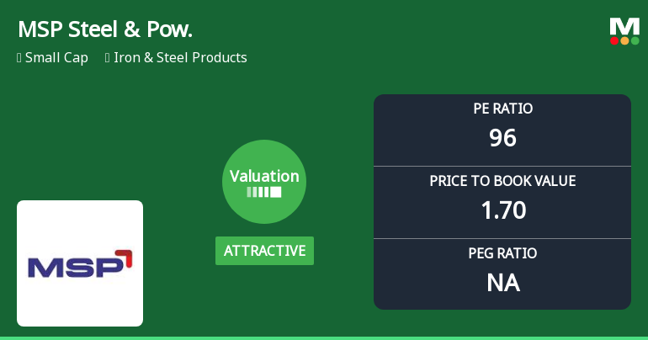
Task: Click the orange dot under the M logo
Action: point(625,40)
